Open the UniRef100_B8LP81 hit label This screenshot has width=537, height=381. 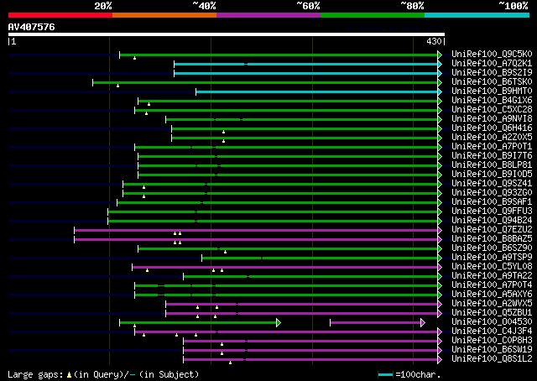coord(492,165)
